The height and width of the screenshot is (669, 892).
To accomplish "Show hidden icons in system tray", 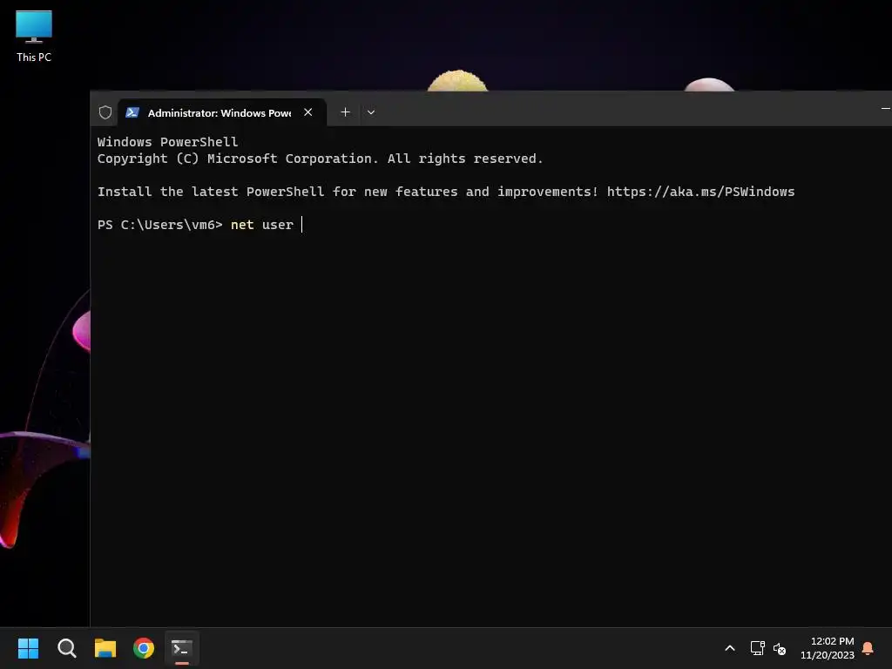I will pos(730,648).
